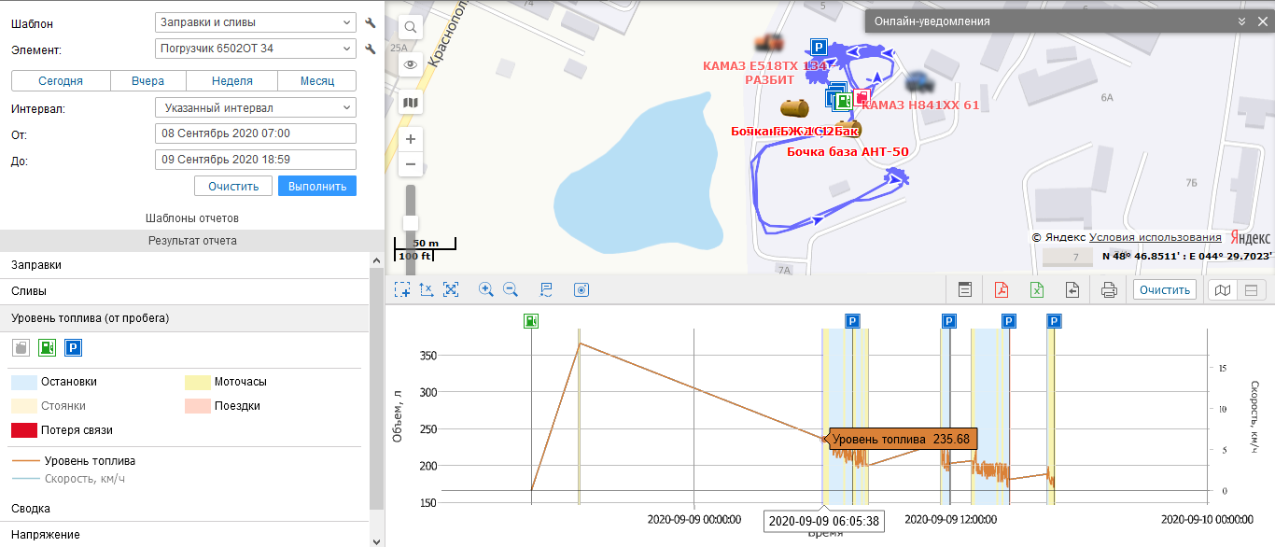Open the Элемент dropdown
The width and height of the screenshot is (1275, 547).
pyautogui.click(x=255, y=49)
